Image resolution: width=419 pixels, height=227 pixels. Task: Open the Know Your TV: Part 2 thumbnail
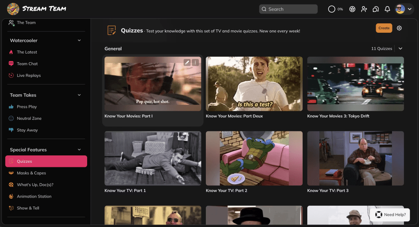[x=254, y=158]
